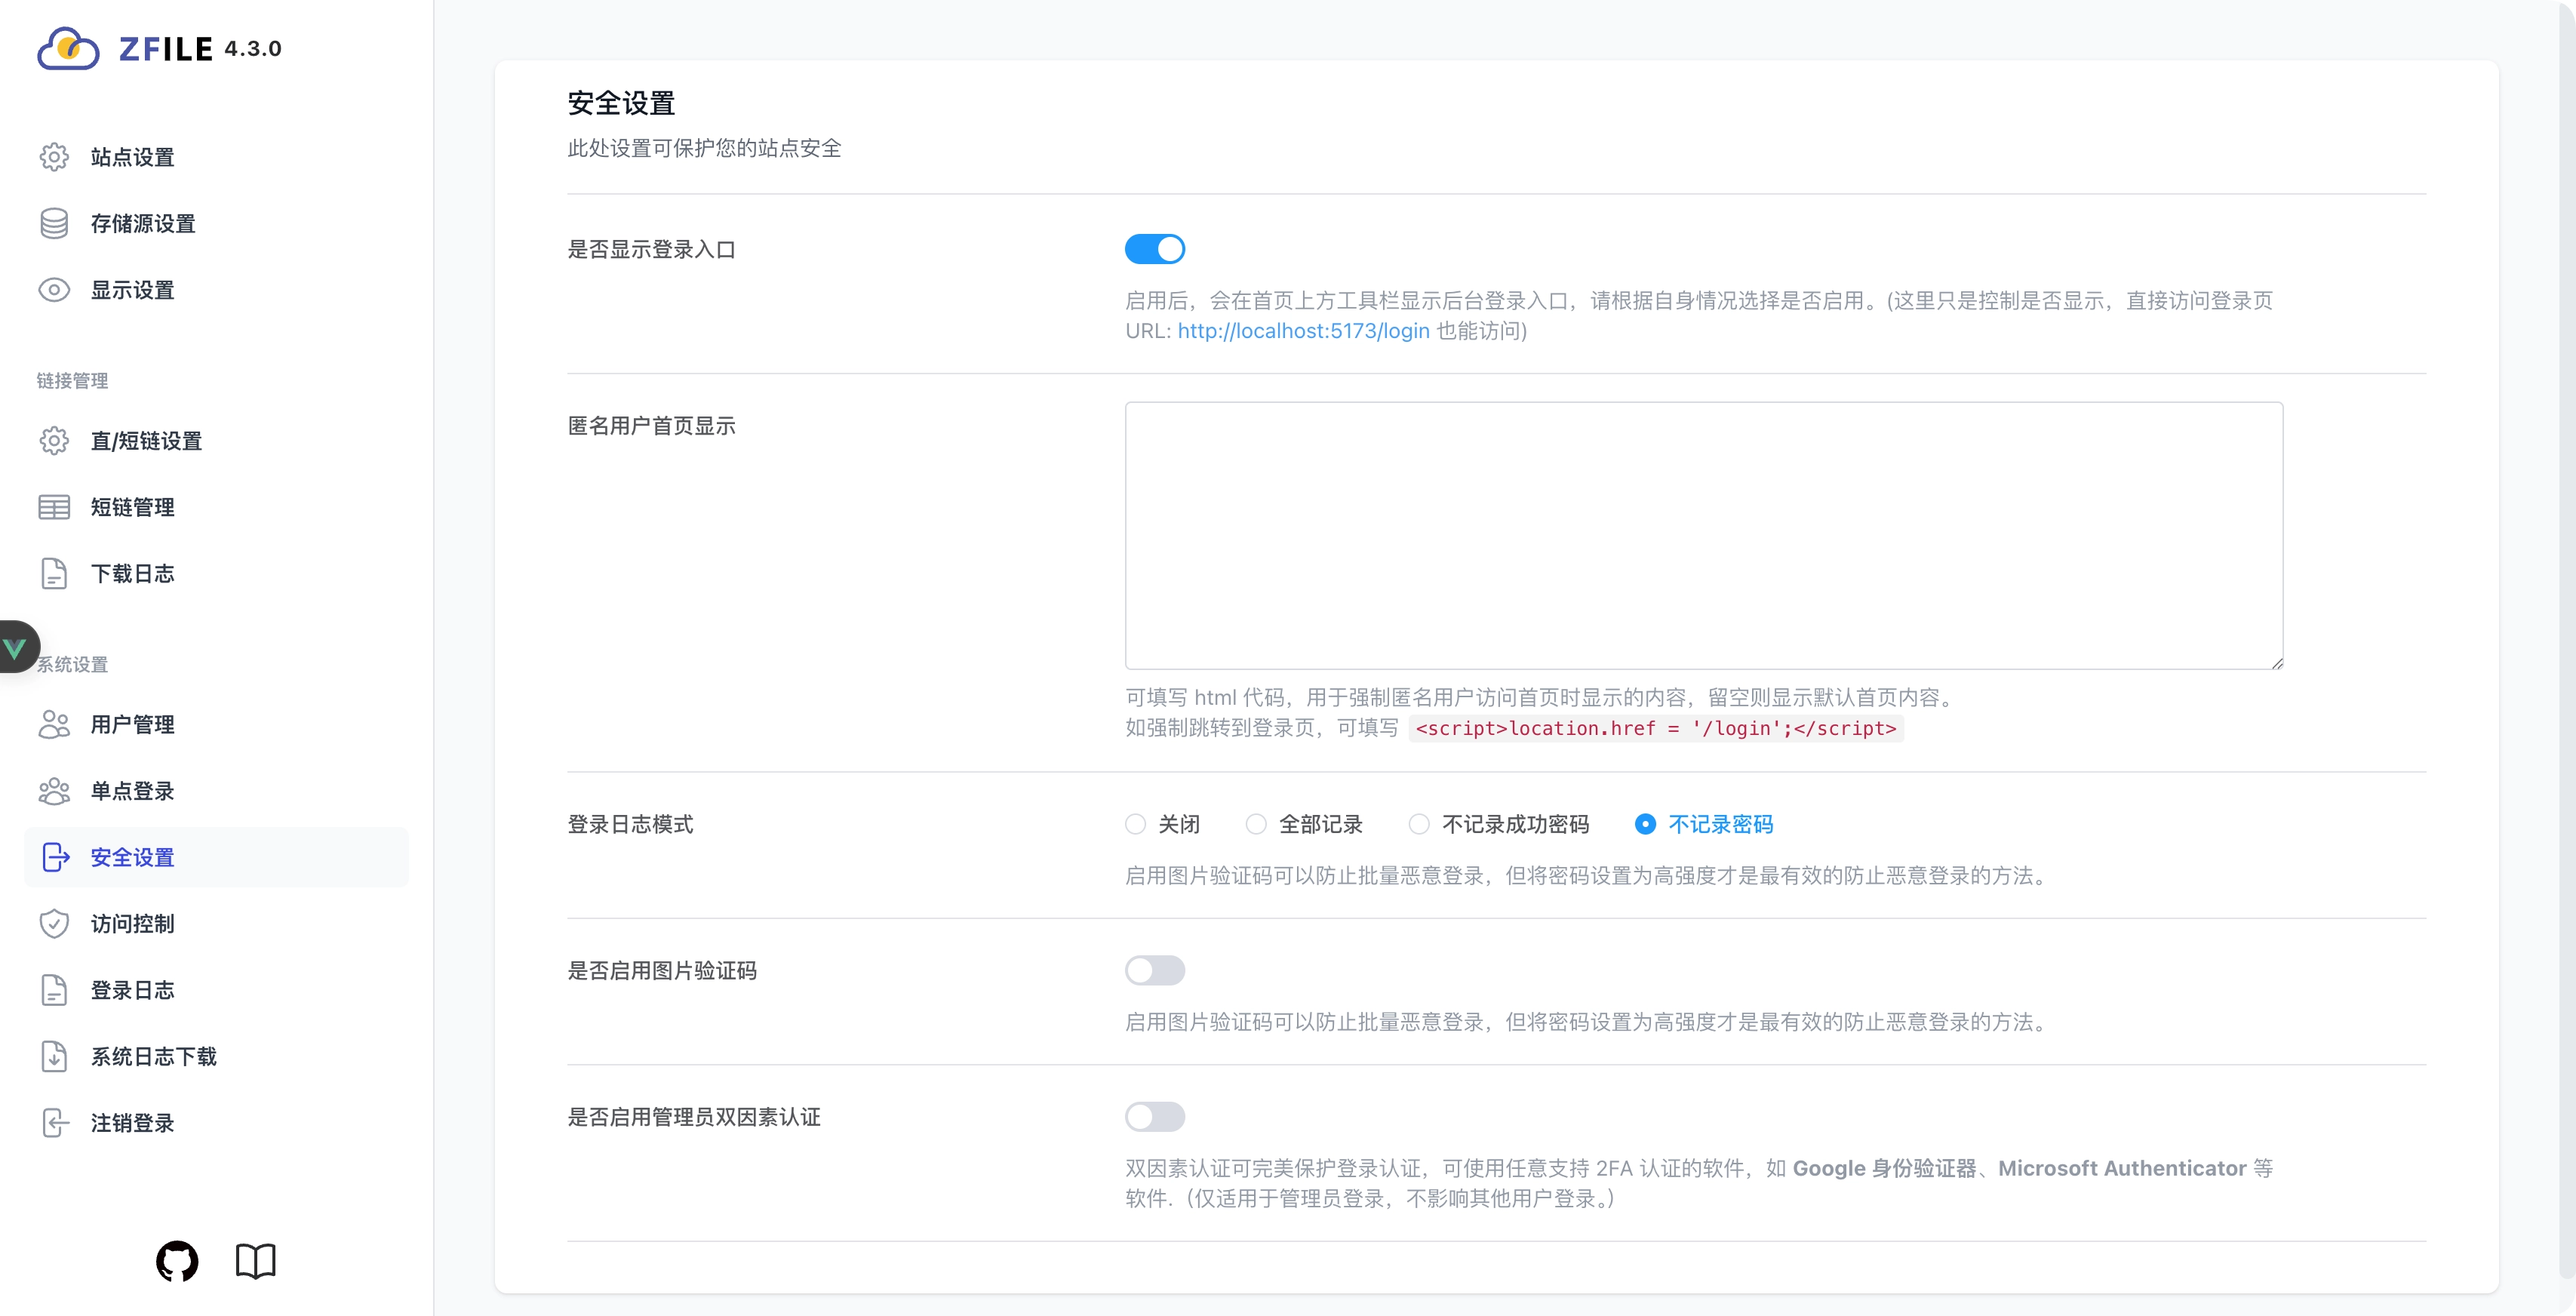
Task: Click the ZFILE brand name text
Action: coord(166,49)
